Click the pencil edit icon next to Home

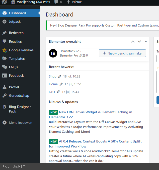(61, 84)
